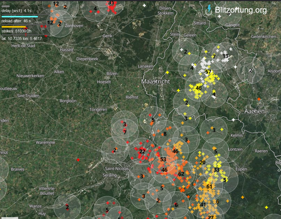Image resolution: width=281 pixels, height=219 pixels.
Task: Click the Kelmis town label
Action: click(x=237, y=135)
